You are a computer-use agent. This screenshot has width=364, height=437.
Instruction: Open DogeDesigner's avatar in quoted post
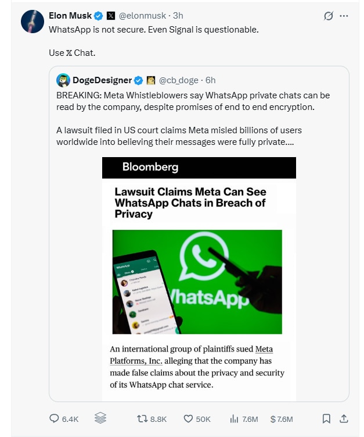[x=63, y=80]
